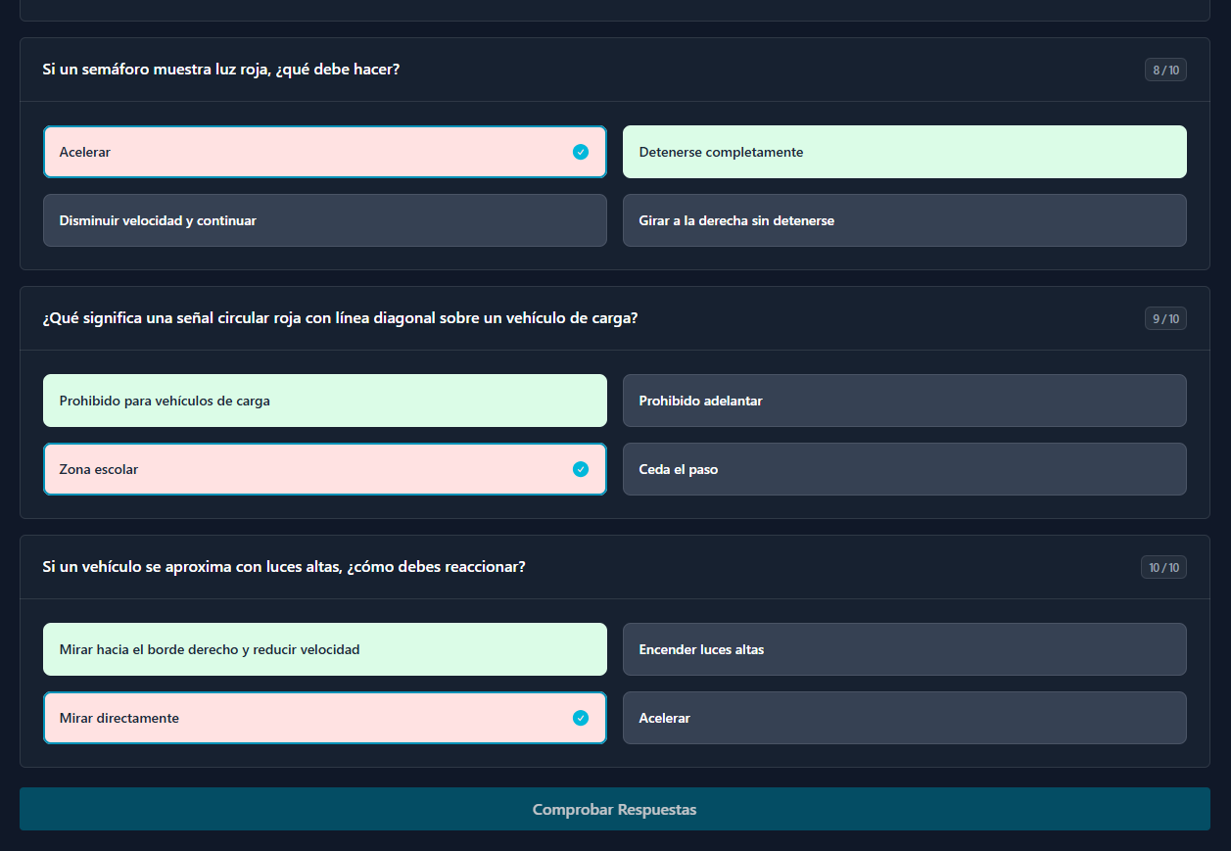
Task: Click the blue check mark in question eight
Action: click(581, 152)
